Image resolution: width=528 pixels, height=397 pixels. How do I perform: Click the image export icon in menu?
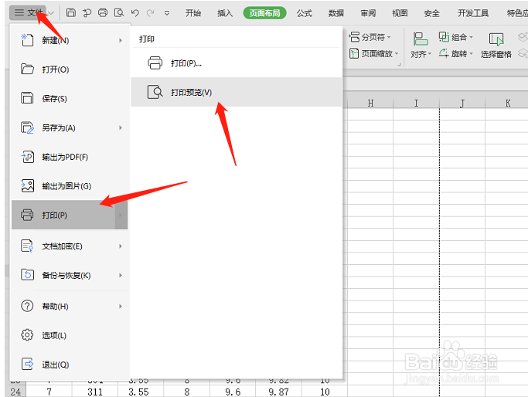(27, 185)
